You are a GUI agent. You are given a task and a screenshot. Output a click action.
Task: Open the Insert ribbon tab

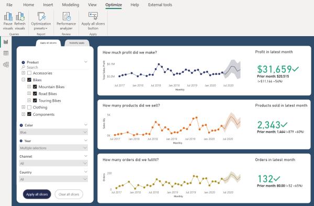point(48,5)
